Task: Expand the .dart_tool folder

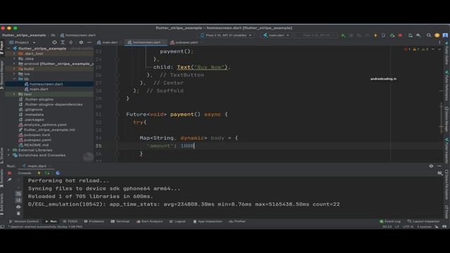Action: [14, 53]
